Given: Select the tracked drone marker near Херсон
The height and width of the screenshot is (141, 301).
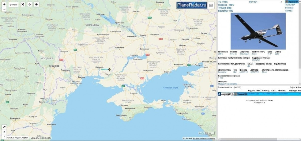Looking at the screenshot, I should [x=110, y=69].
